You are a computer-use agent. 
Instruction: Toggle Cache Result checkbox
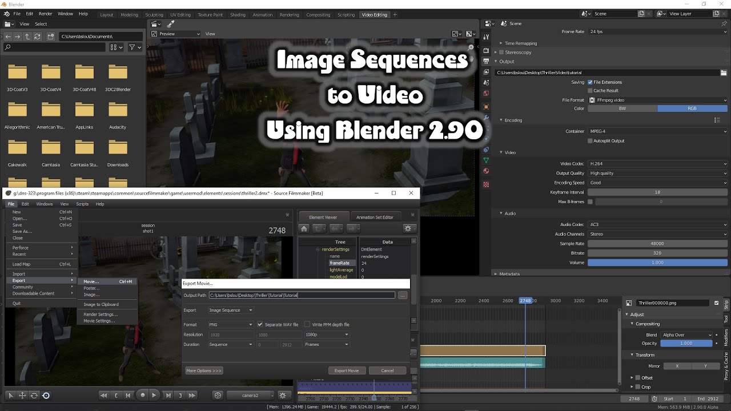pos(590,91)
